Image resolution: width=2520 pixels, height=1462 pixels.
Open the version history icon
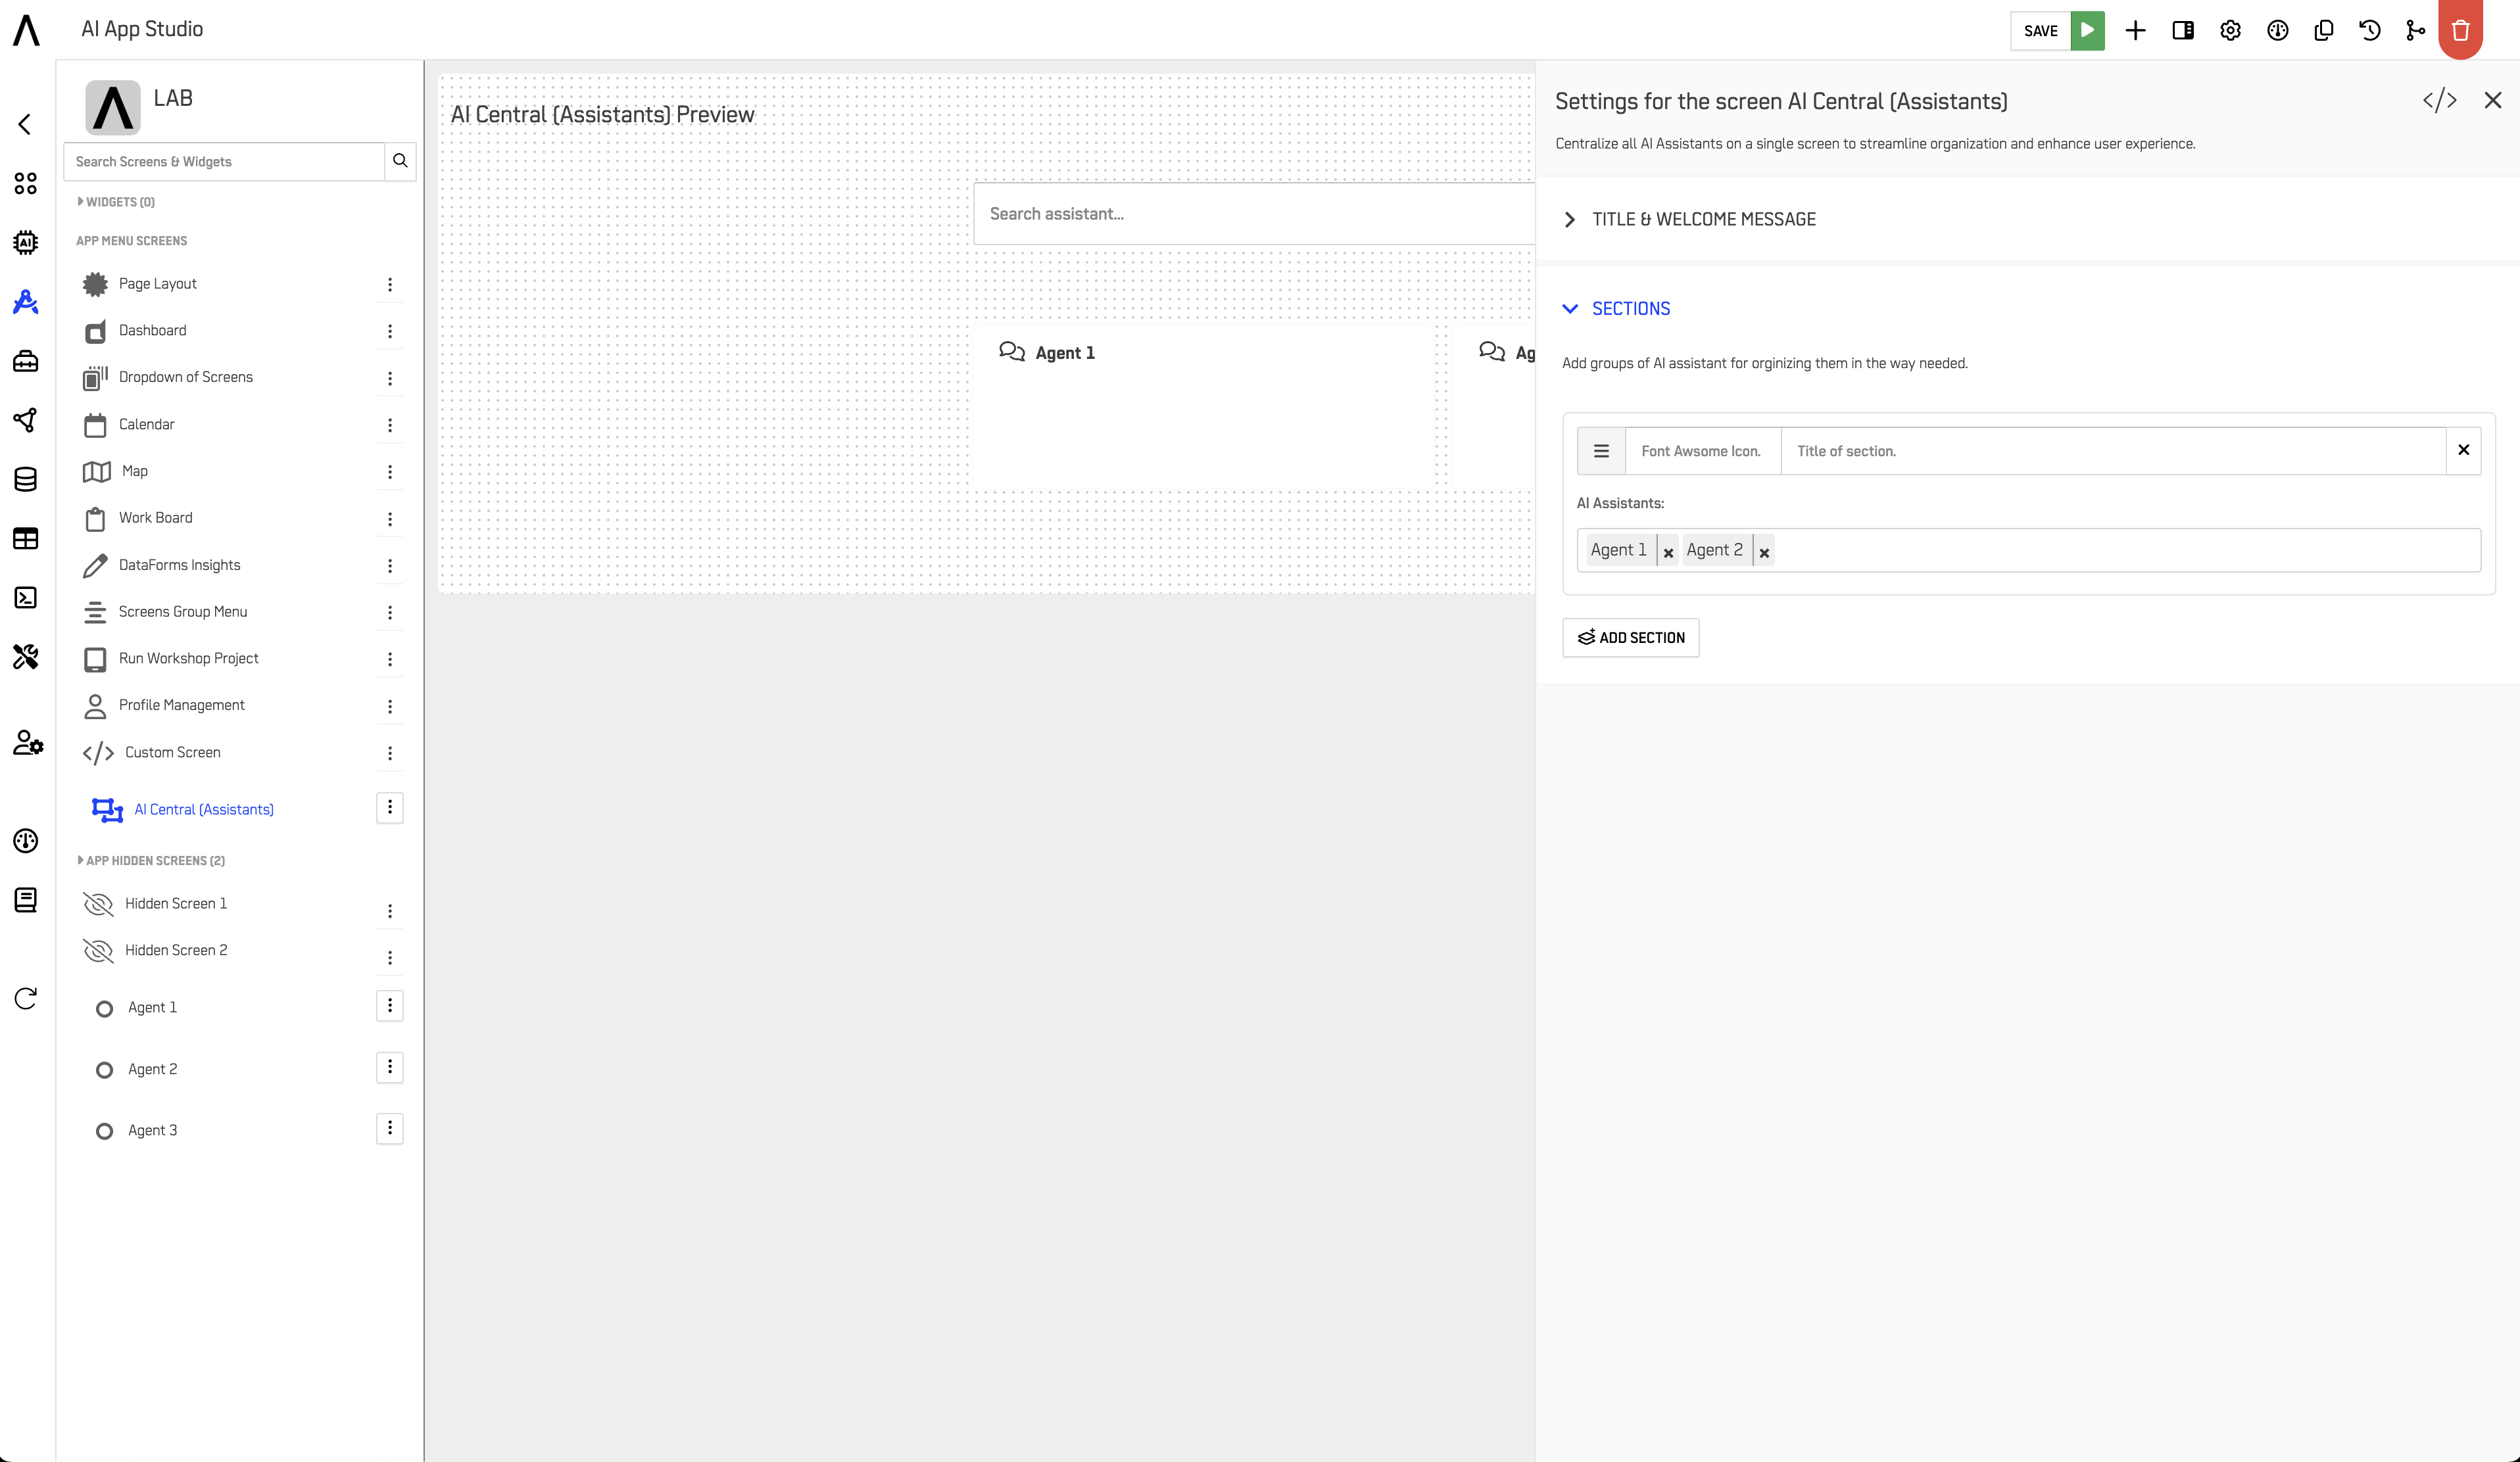pyautogui.click(x=2369, y=30)
